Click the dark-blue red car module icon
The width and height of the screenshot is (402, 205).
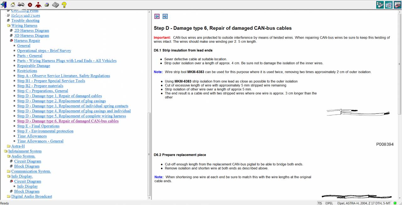[397, 5]
